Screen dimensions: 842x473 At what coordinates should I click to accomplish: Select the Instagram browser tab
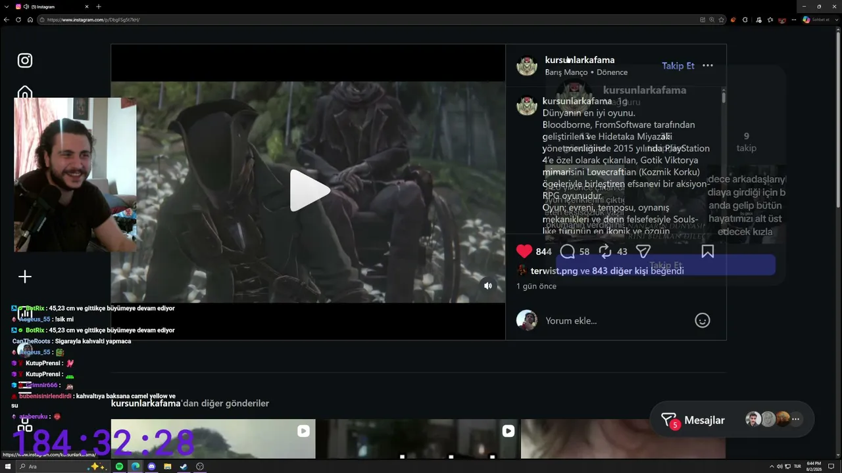point(53,7)
